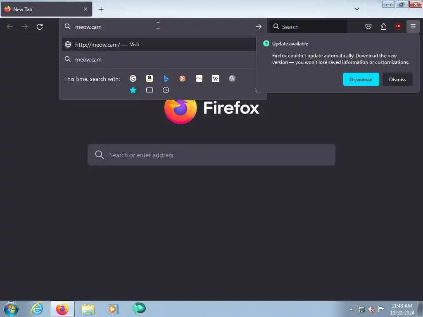Click the gray magnifier search engine icon
This screenshot has height=317, width=423.
pos(232,78)
